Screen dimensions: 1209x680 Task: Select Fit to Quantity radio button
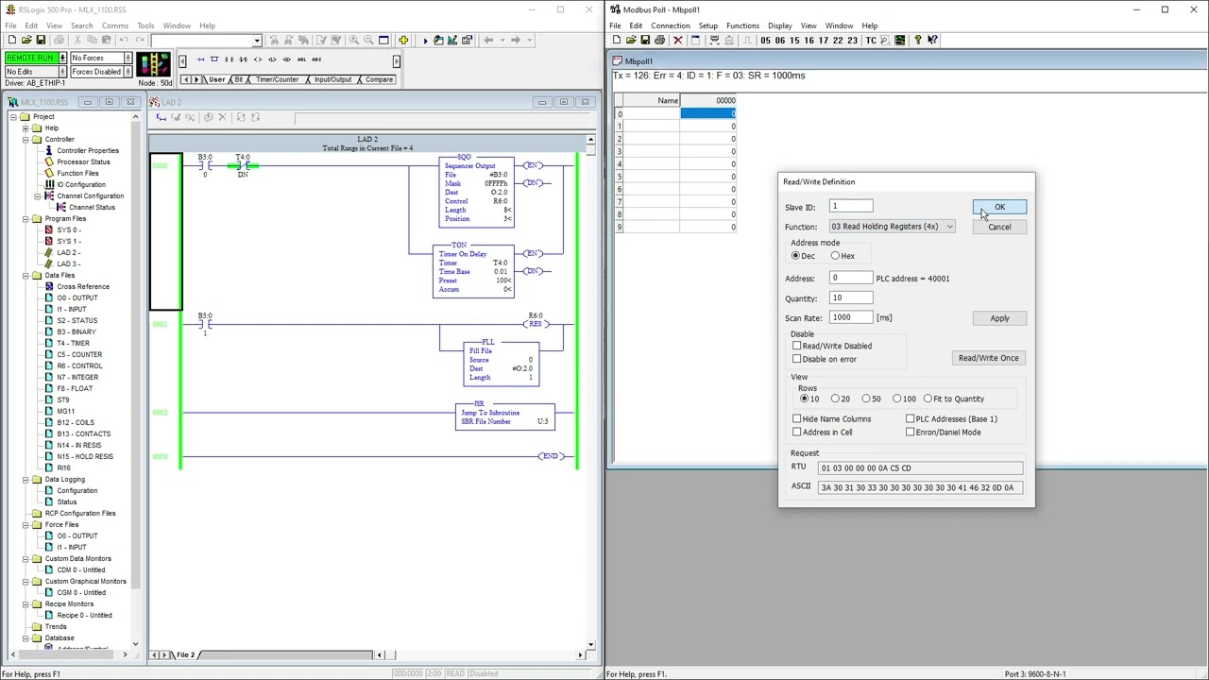(x=928, y=399)
